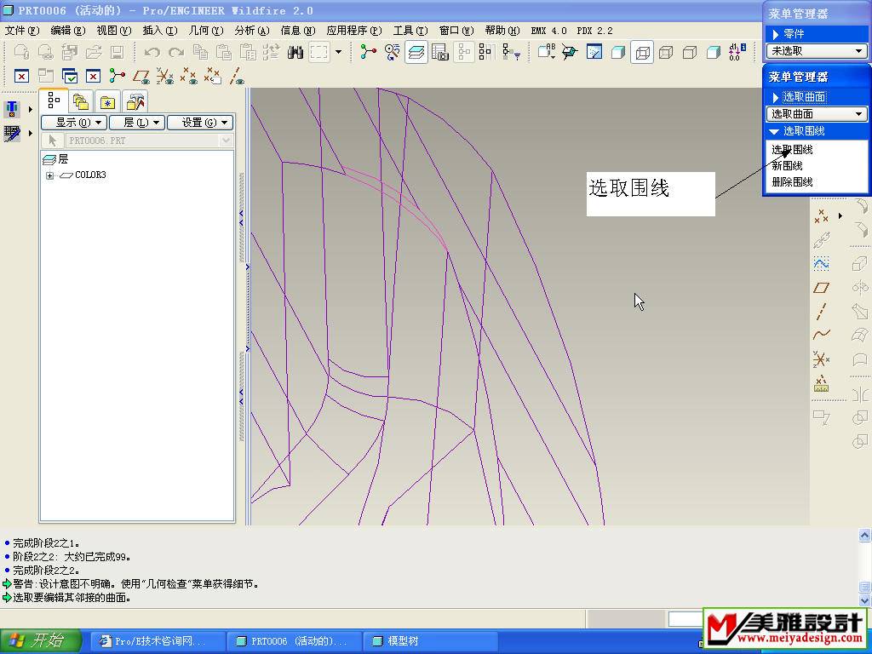Select the hidden line display cube icon
Image resolution: width=872 pixels, height=654 pixels.
pos(666,53)
